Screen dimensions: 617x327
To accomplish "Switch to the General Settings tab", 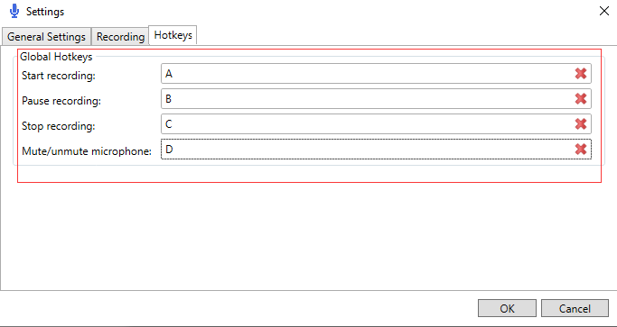I will [x=46, y=37].
